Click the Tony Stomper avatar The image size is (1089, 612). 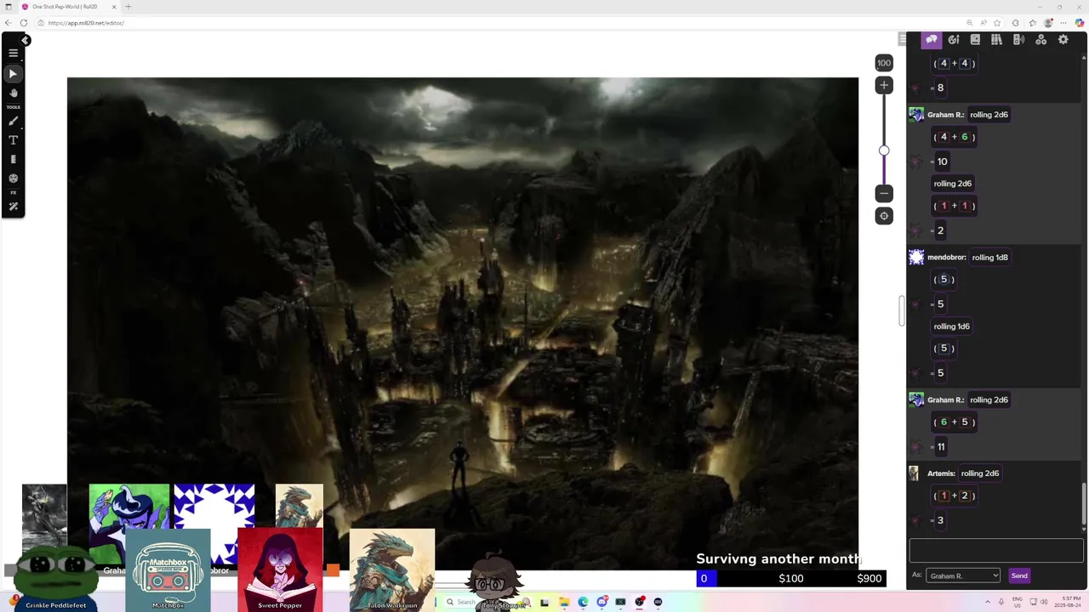494,582
